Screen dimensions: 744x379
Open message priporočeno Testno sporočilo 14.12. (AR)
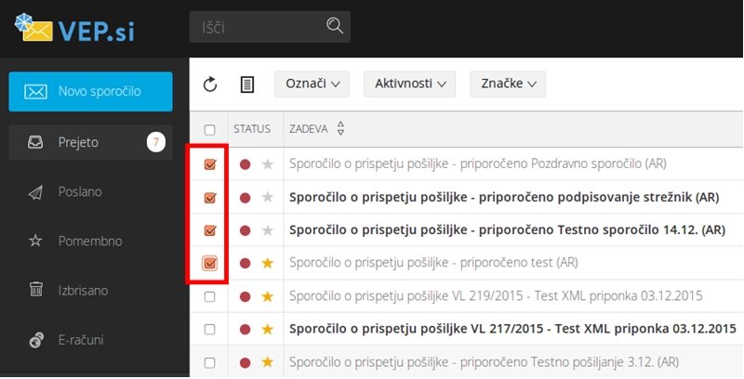(x=507, y=230)
